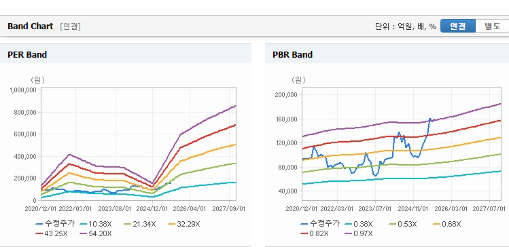Click the [연결] label beside Band Chart

point(70,26)
